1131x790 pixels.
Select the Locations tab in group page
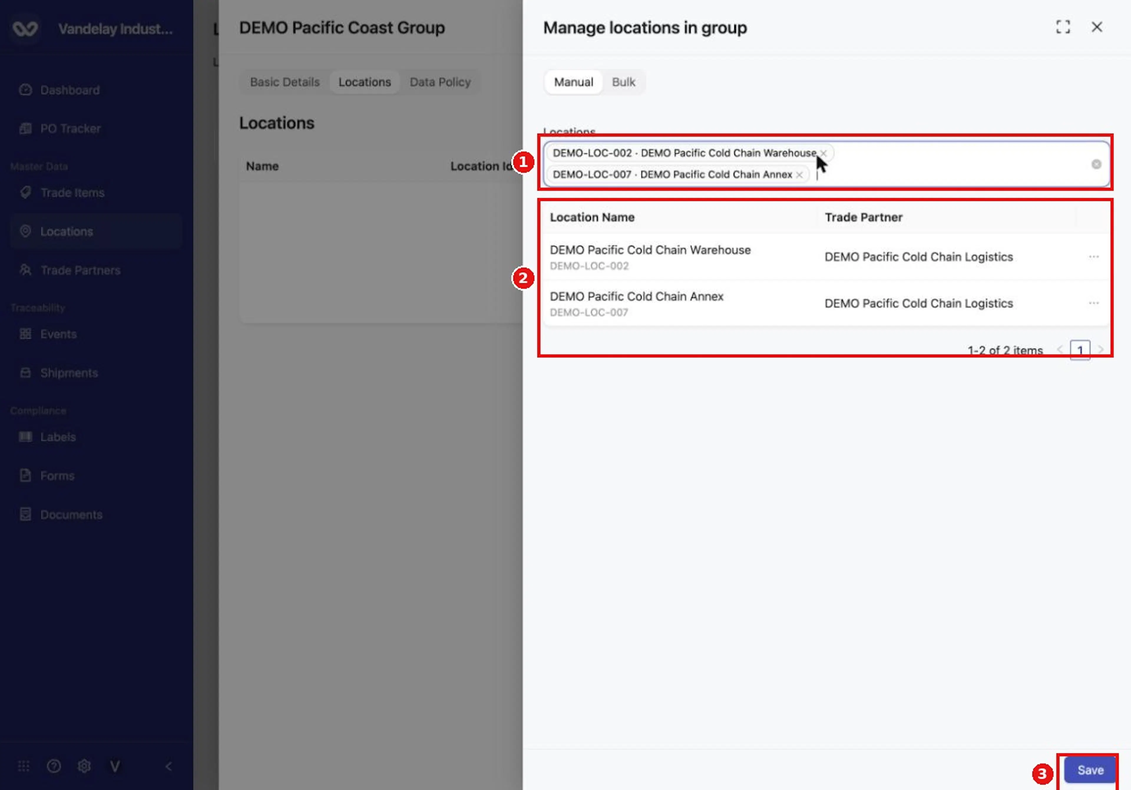pyautogui.click(x=365, y=82)
